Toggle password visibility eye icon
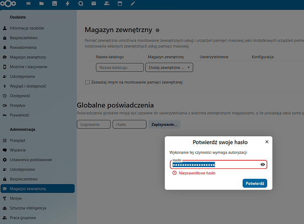 point(263,165)
